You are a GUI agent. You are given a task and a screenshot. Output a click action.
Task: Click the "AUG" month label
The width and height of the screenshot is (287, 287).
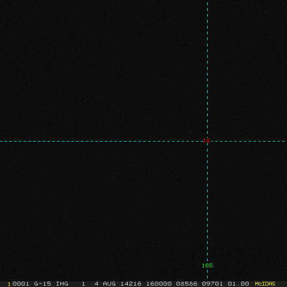[x=109, y=284]
